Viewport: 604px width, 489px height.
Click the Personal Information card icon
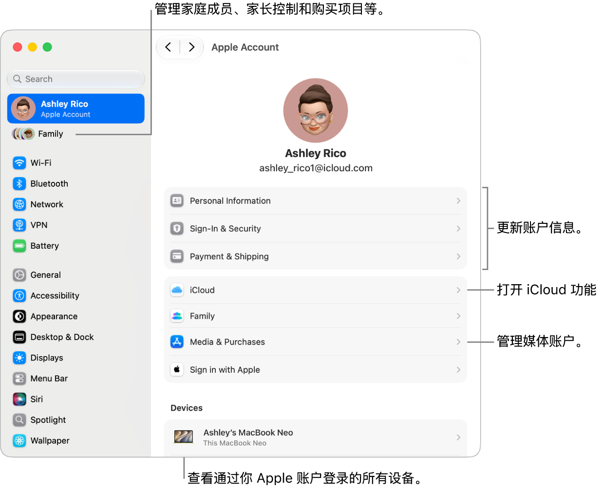pyautogui.click(x=177, y=200)
